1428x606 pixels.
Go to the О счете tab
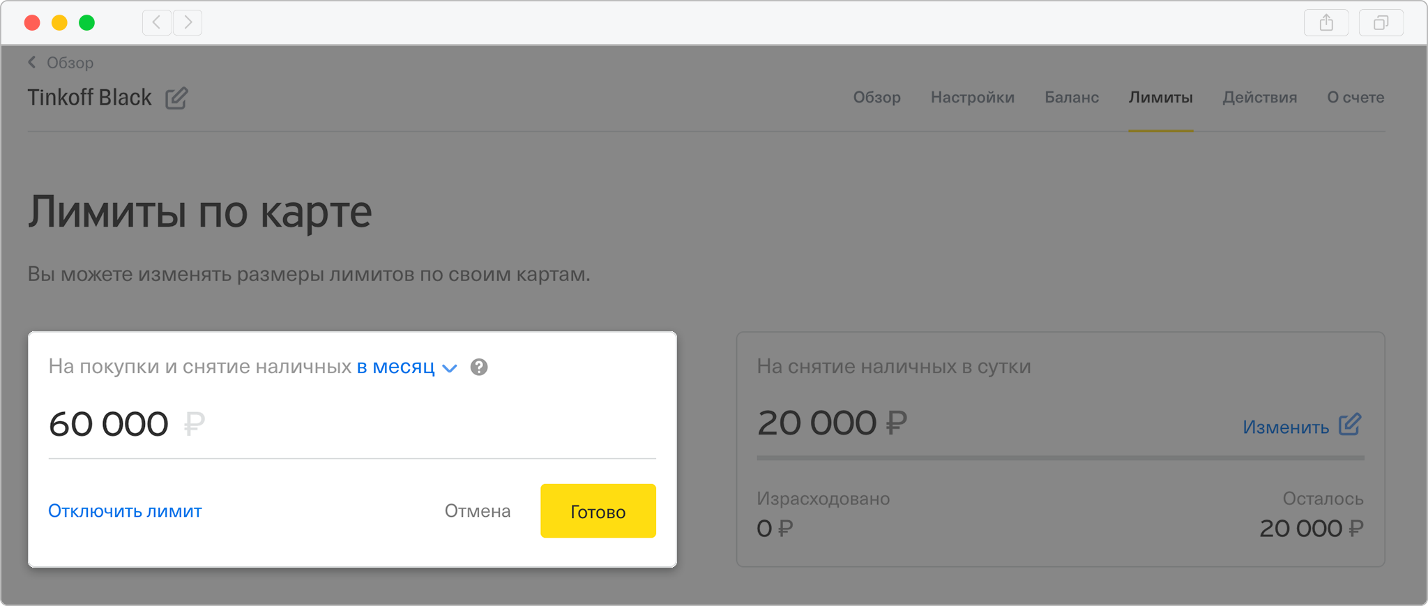click(1355, 98)
